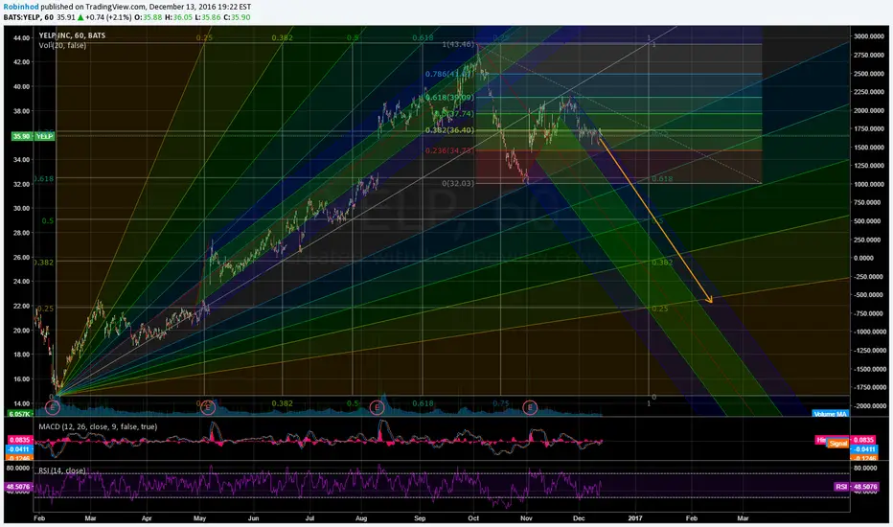
Task: Click the November earnings E marker
Action: [530, 407]
